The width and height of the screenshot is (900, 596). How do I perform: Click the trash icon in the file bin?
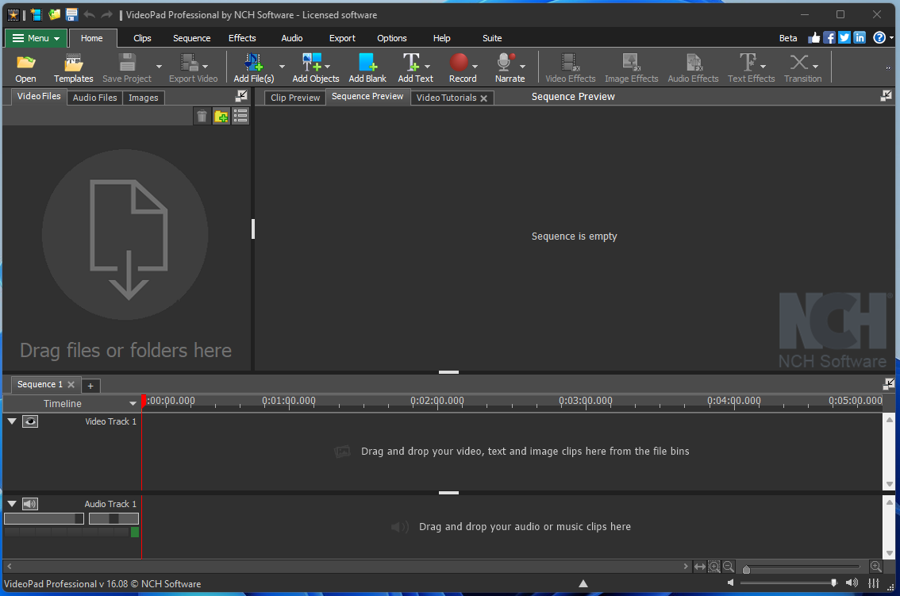202,116
